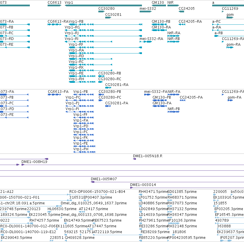
Task: Click the CG34205 gene label
Action: coord(187,9)
